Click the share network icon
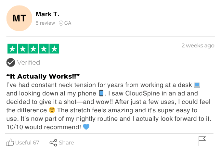The width and height of the screenshot is (221, 150). [x=53, y=143]
